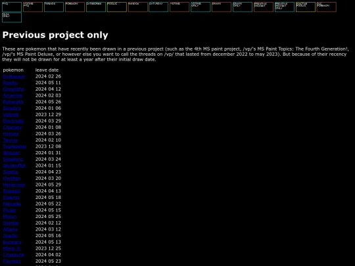Open the CATEGORIES navigation box
The height and width of the screenshot is (266, 355).
point(96,7)
